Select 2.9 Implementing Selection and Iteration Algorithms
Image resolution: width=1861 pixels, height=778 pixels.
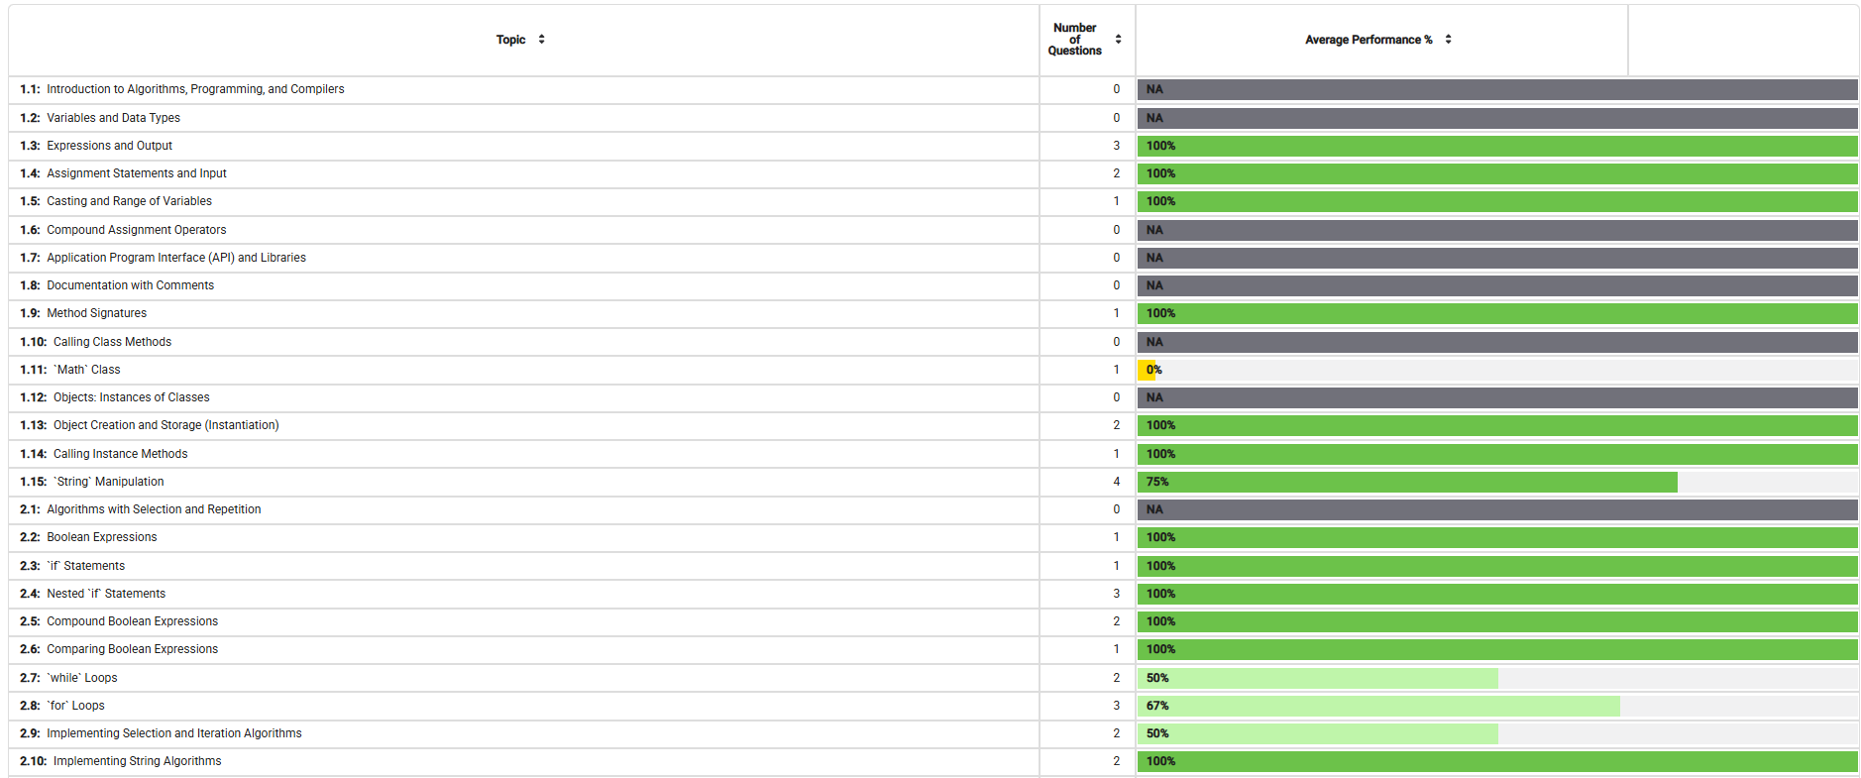coord(173,733)
